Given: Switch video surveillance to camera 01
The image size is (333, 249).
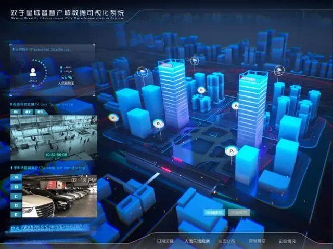Looking at the screenshot, I should (x=16, y=112).
